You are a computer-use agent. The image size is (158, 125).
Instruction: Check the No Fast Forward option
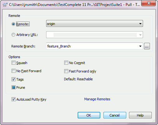(x=13, y=71)
